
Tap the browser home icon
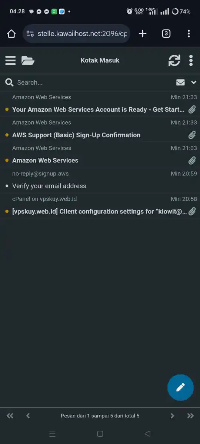point(11,34)
